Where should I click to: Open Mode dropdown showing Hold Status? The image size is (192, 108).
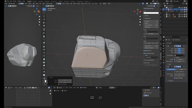pyautogui.click(x=151, y=57)
